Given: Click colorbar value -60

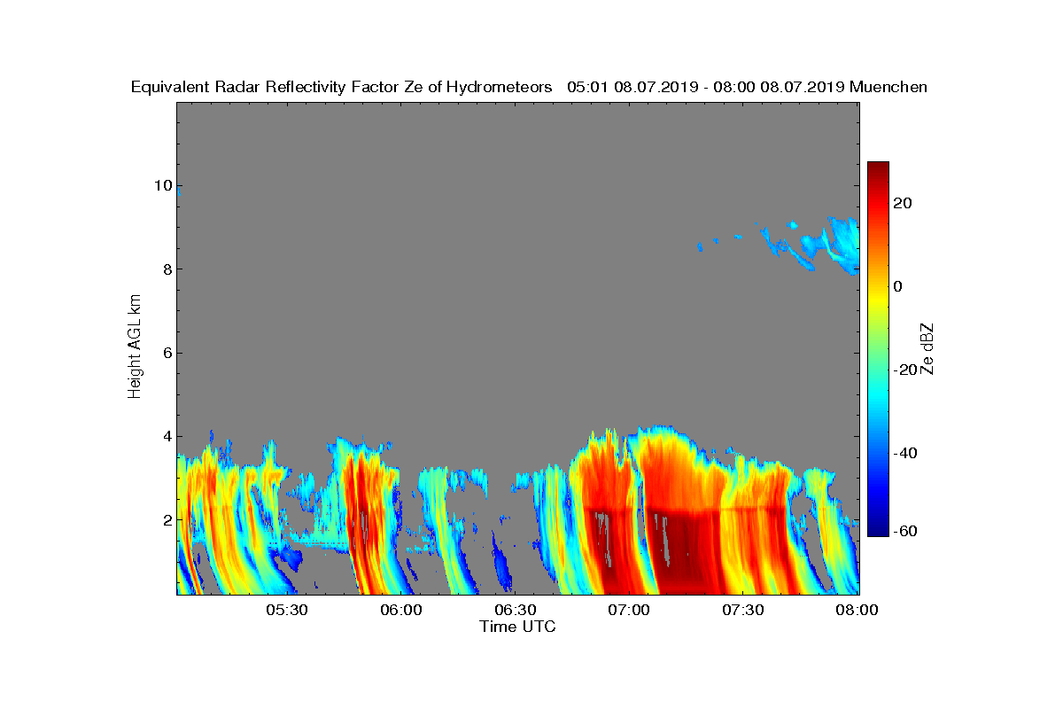Looking at the screenshot, I should point(906,531).
